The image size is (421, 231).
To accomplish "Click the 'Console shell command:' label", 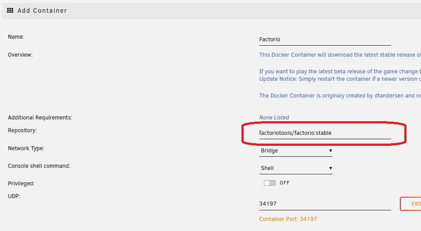I will pos(39,166).
